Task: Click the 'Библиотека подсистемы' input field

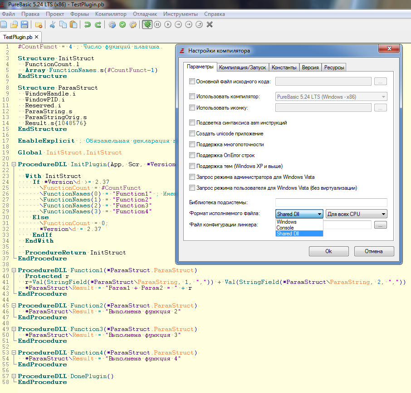Action: point(331,202)
